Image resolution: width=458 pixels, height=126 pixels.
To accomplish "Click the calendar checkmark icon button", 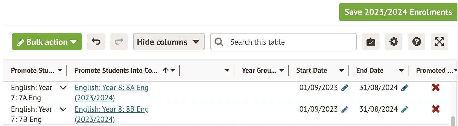I will (x=371, y=42).
